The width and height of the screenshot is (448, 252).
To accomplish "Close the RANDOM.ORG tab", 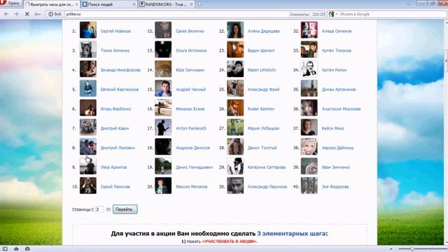I will click(x=191, y=5).
